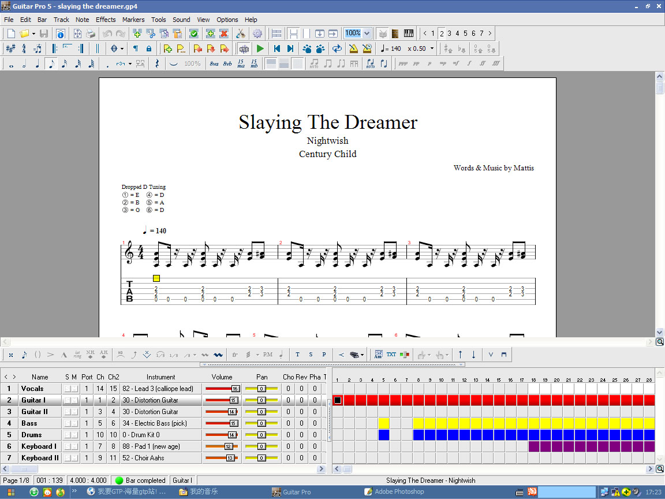Expand the tuplet (n-tuplet) dropdown arrow

130,64
